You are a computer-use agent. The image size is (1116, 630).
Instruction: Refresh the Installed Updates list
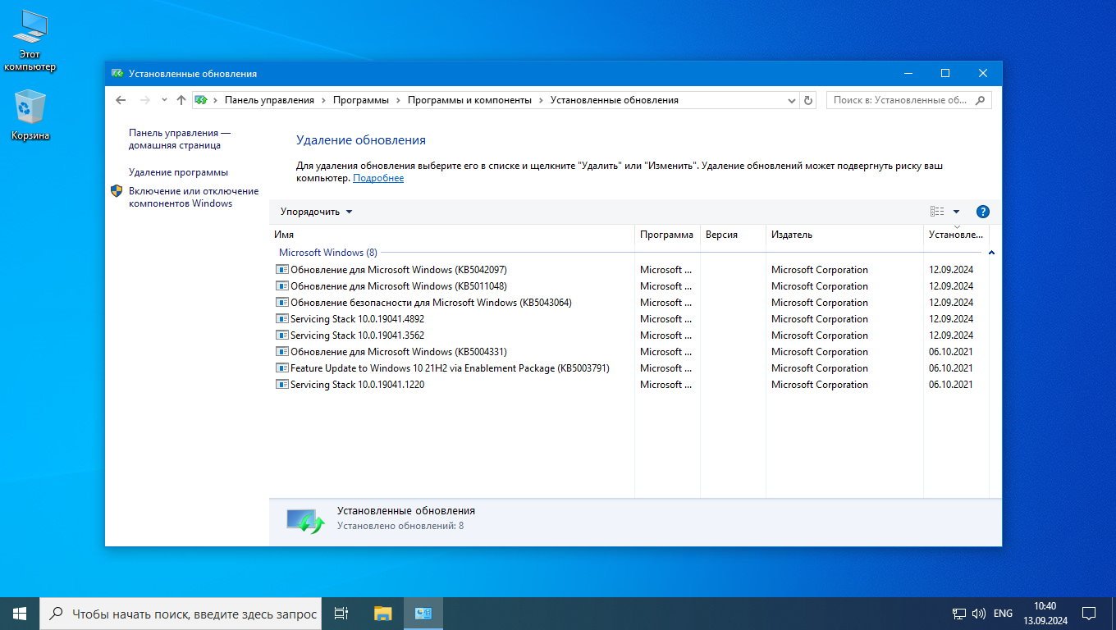click(x=808, y=100)
